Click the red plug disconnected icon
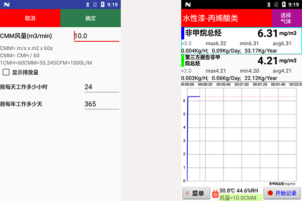Screen dimensions: 302x201 point(215,193)
